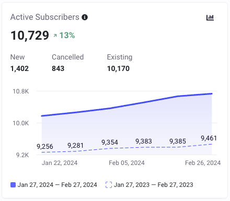Image resolution: width=230 pixels, height=201 pixels.
Task: Click the green upward trend arrow
Action: pos(55,36)
